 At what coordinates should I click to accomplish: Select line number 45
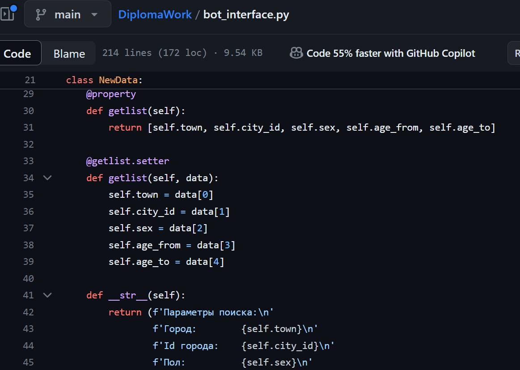point(29,362)
